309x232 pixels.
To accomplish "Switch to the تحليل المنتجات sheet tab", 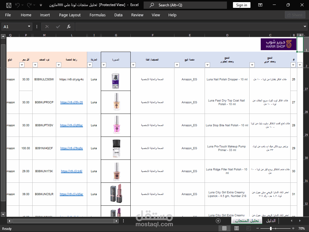I will (x=247, y=221).
